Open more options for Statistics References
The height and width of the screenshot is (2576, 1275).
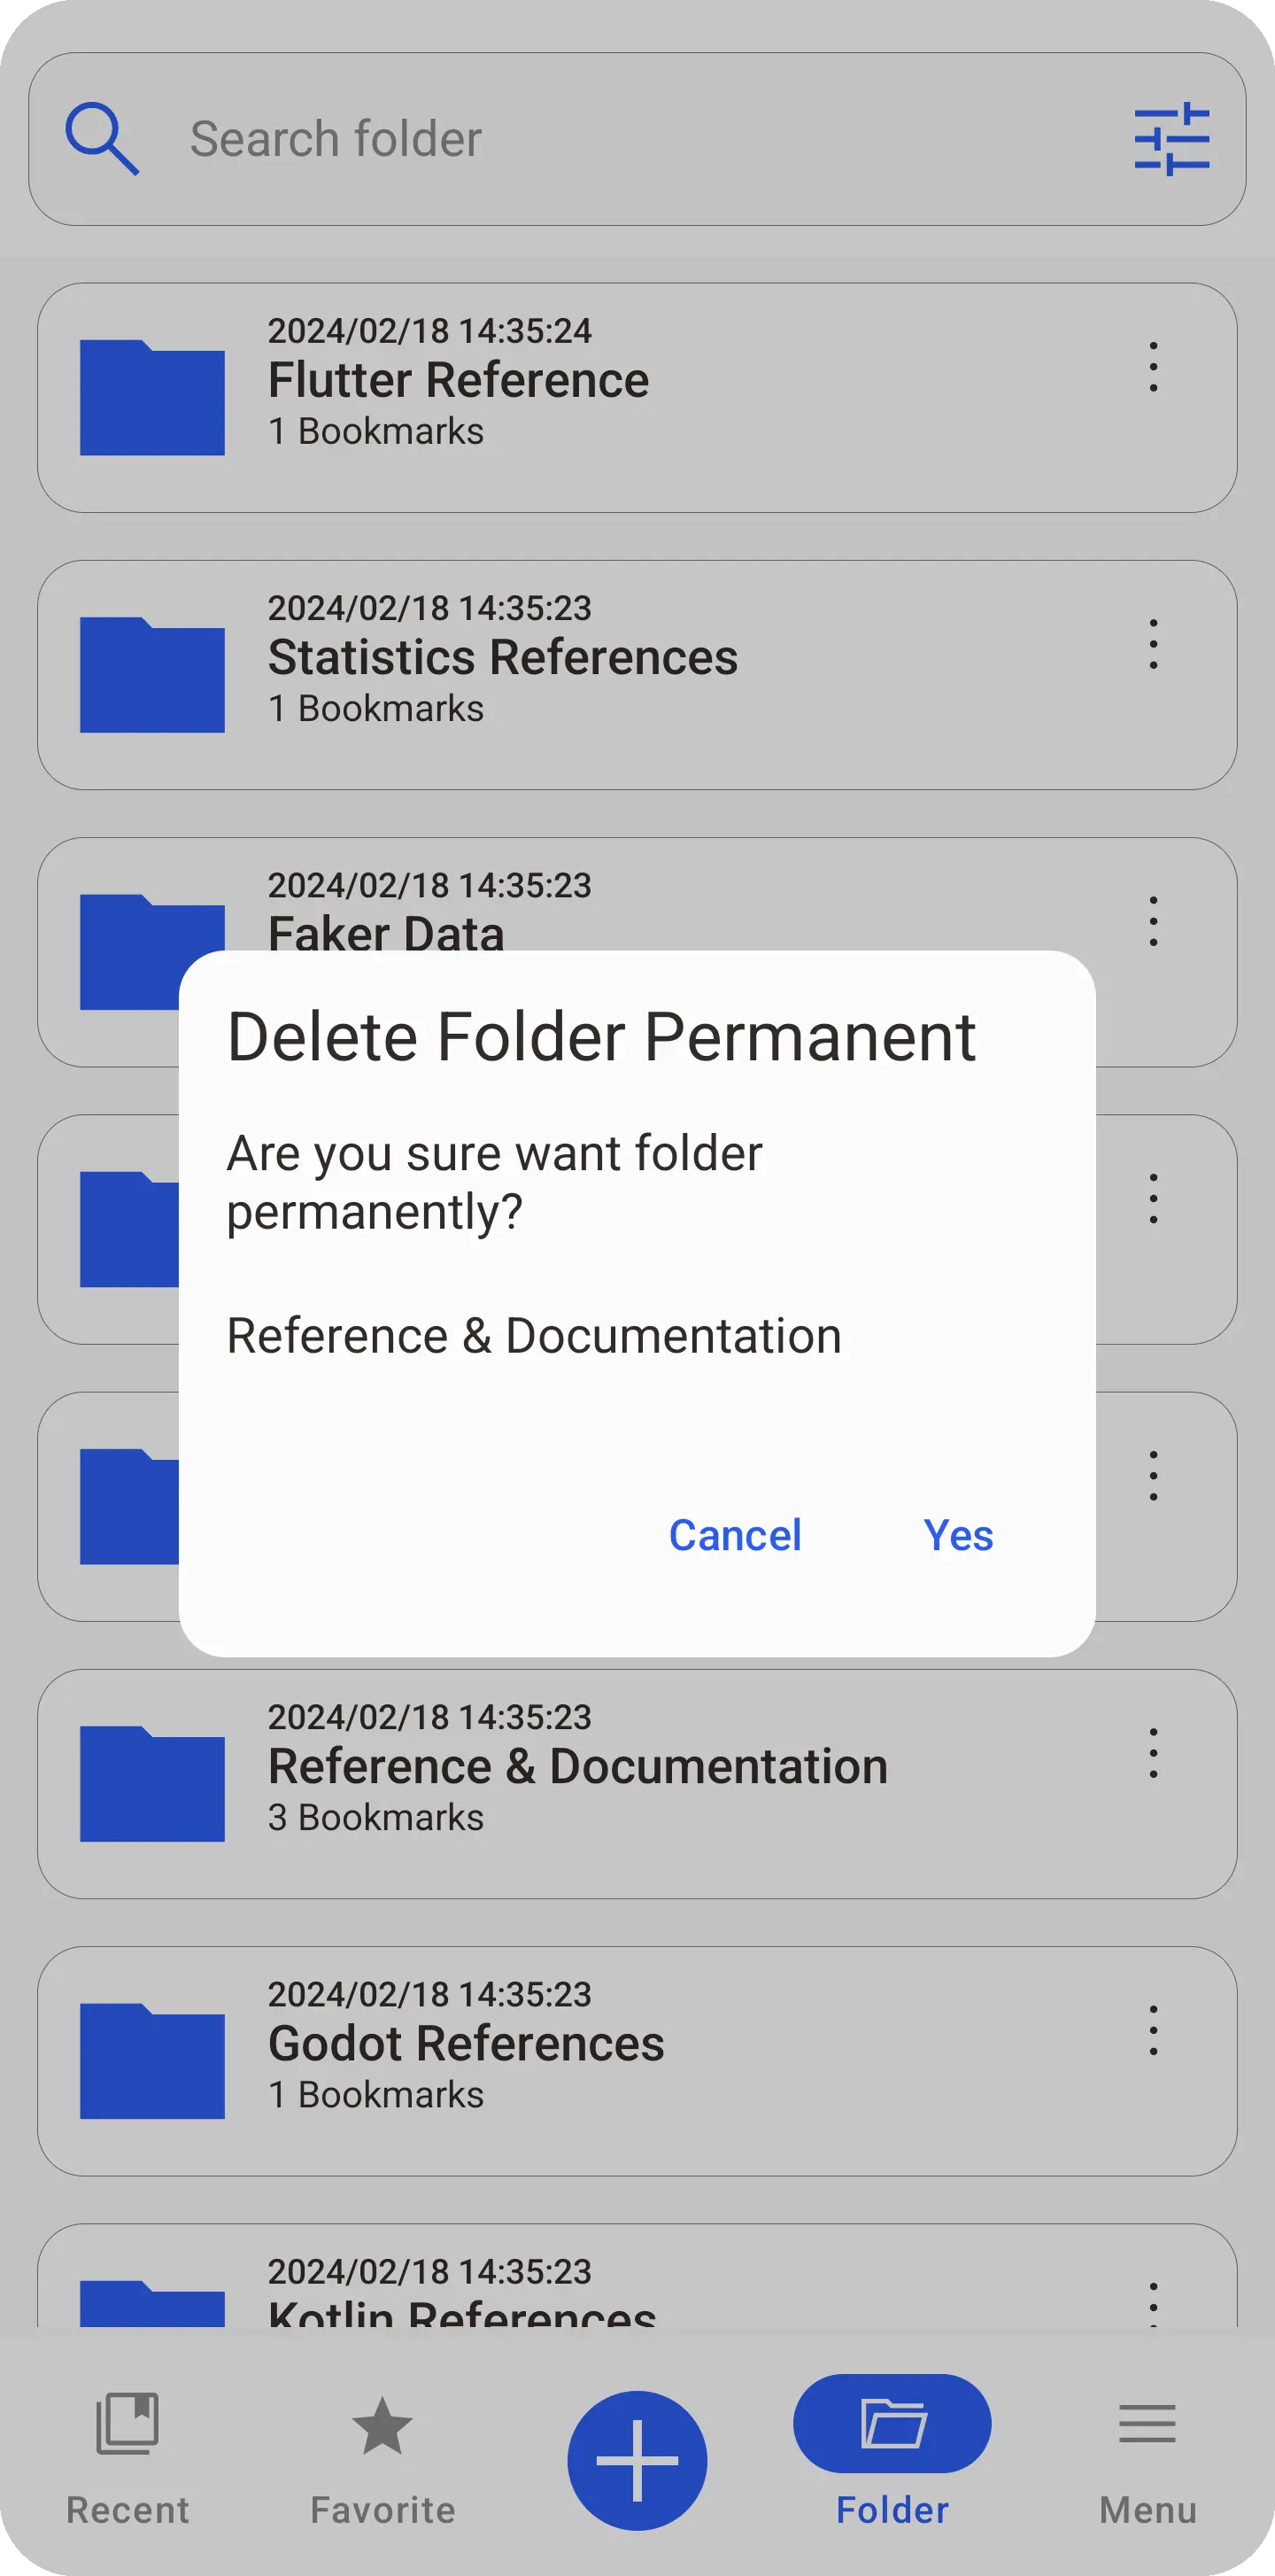(x=1153, y=643)
